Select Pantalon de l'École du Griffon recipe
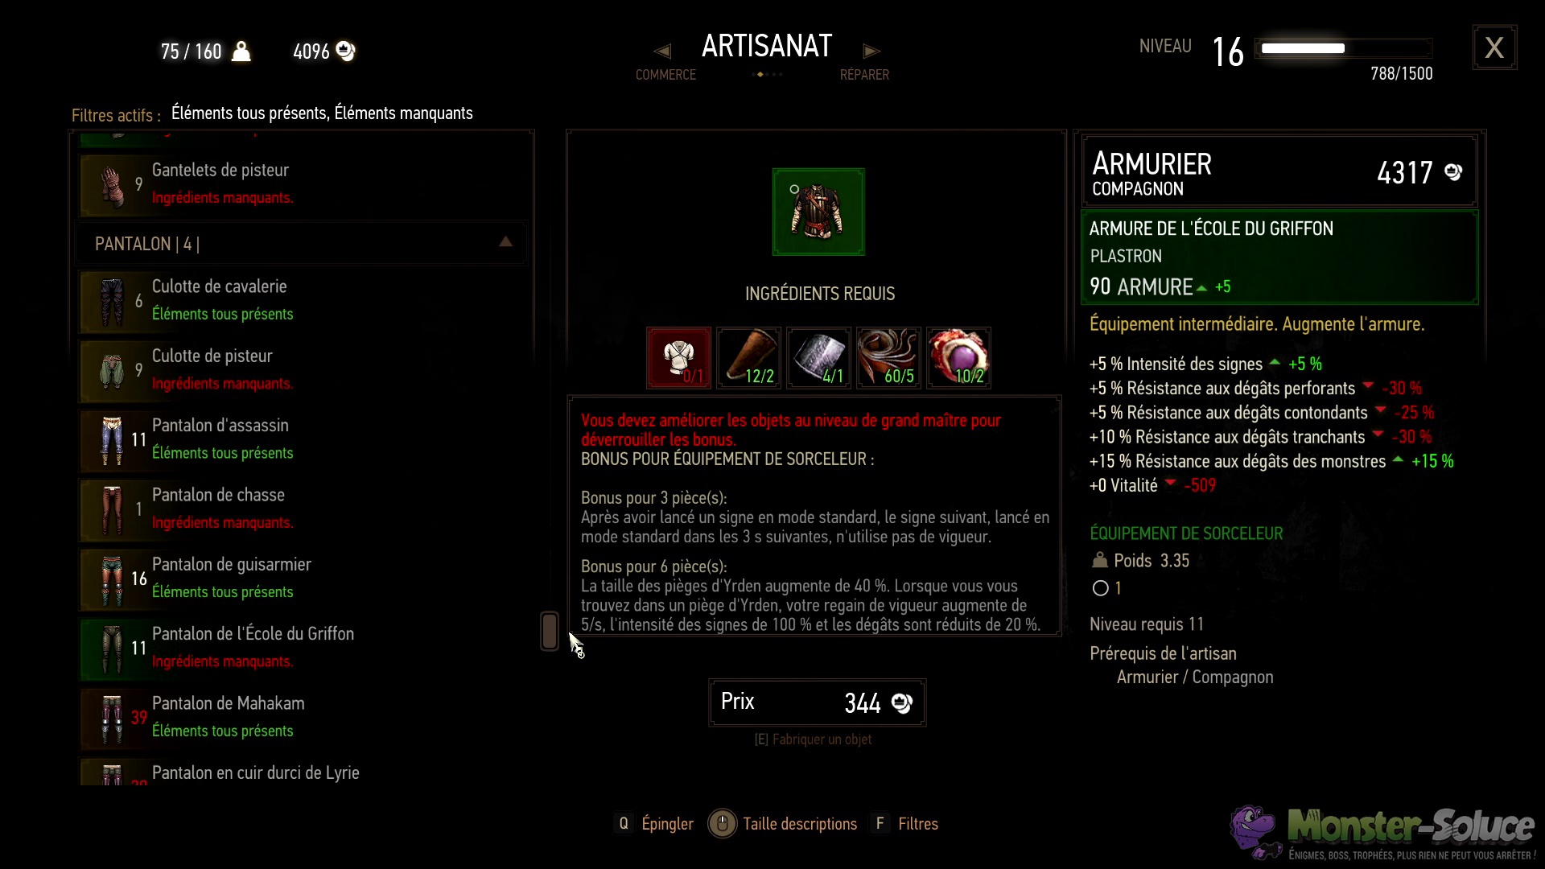1545x869 pixels. (303, 648)
